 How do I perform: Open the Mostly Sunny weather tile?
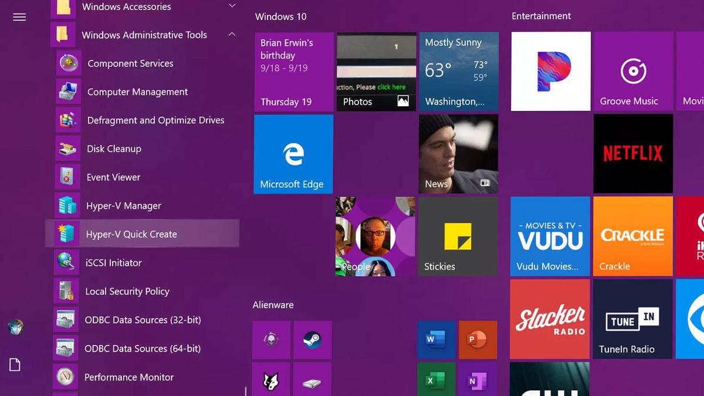pyautogui.click(x=458, y=71)
